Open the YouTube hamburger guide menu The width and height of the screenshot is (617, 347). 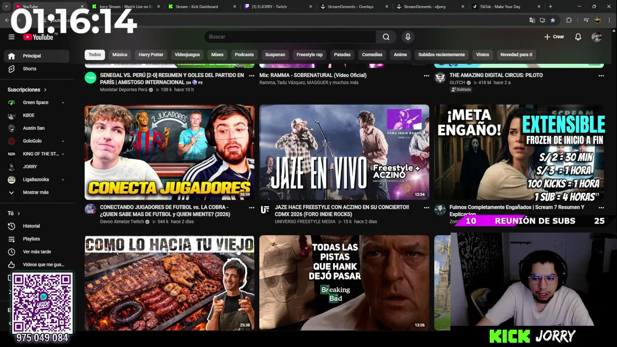tap(12, 37)
